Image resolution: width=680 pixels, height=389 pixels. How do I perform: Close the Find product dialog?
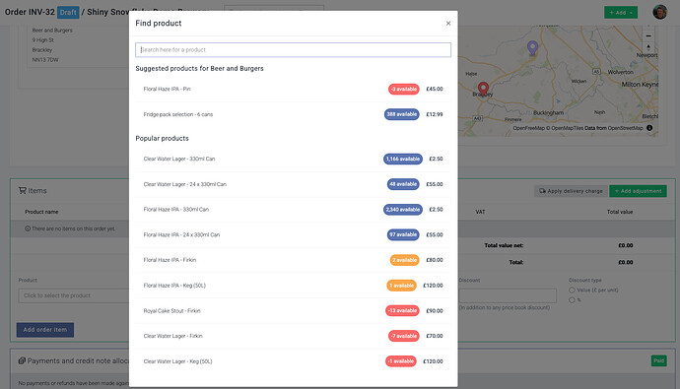tap(448, 24)
